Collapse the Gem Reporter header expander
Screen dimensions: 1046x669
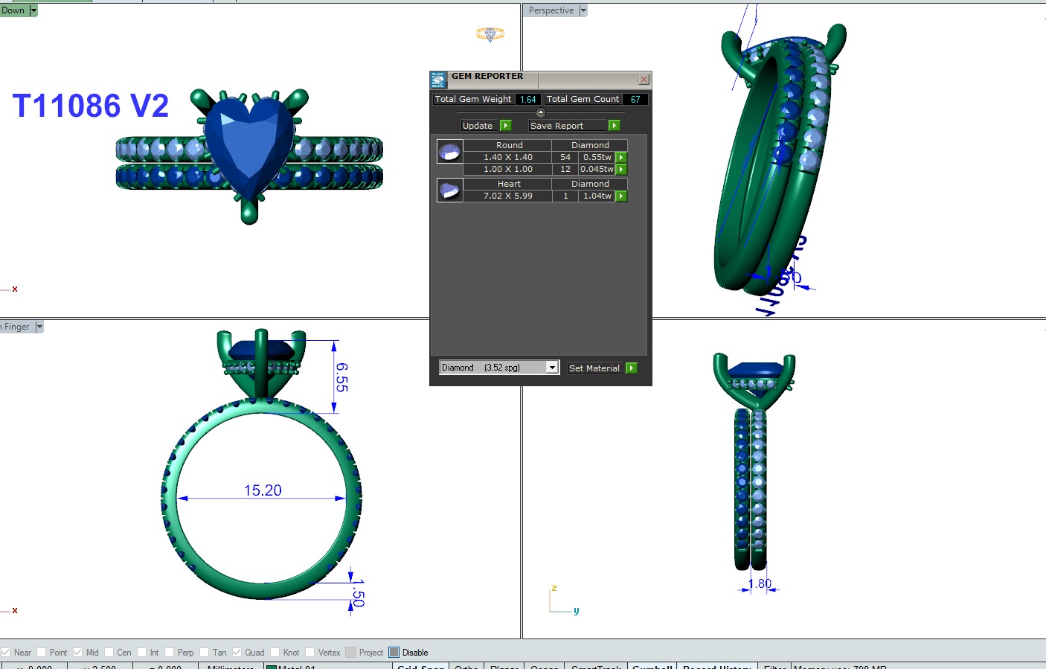(x=541, y=112)
